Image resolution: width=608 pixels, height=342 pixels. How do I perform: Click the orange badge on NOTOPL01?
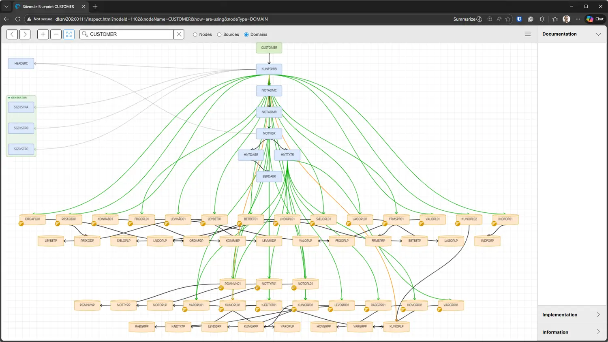pyautogui.click(x=294, y=288)
